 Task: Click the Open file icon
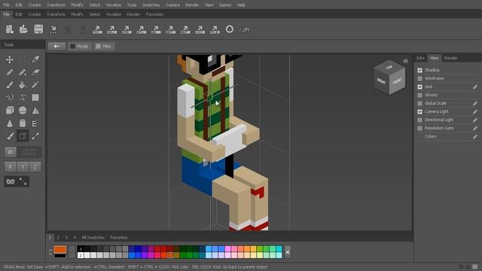point(23,29)
